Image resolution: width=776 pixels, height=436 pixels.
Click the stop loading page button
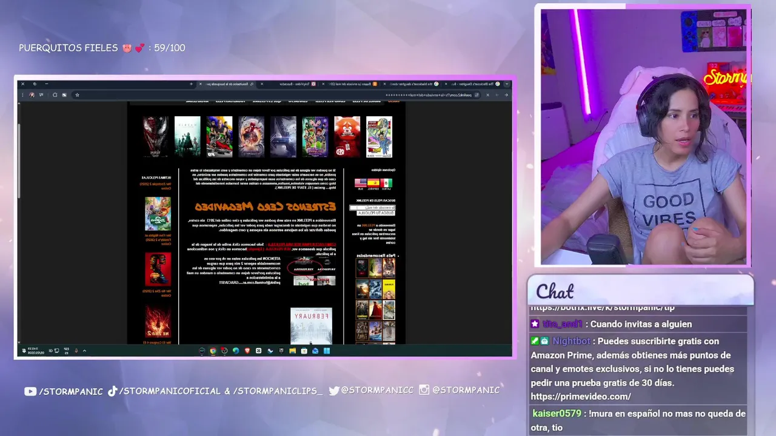[x=488, y=94]
